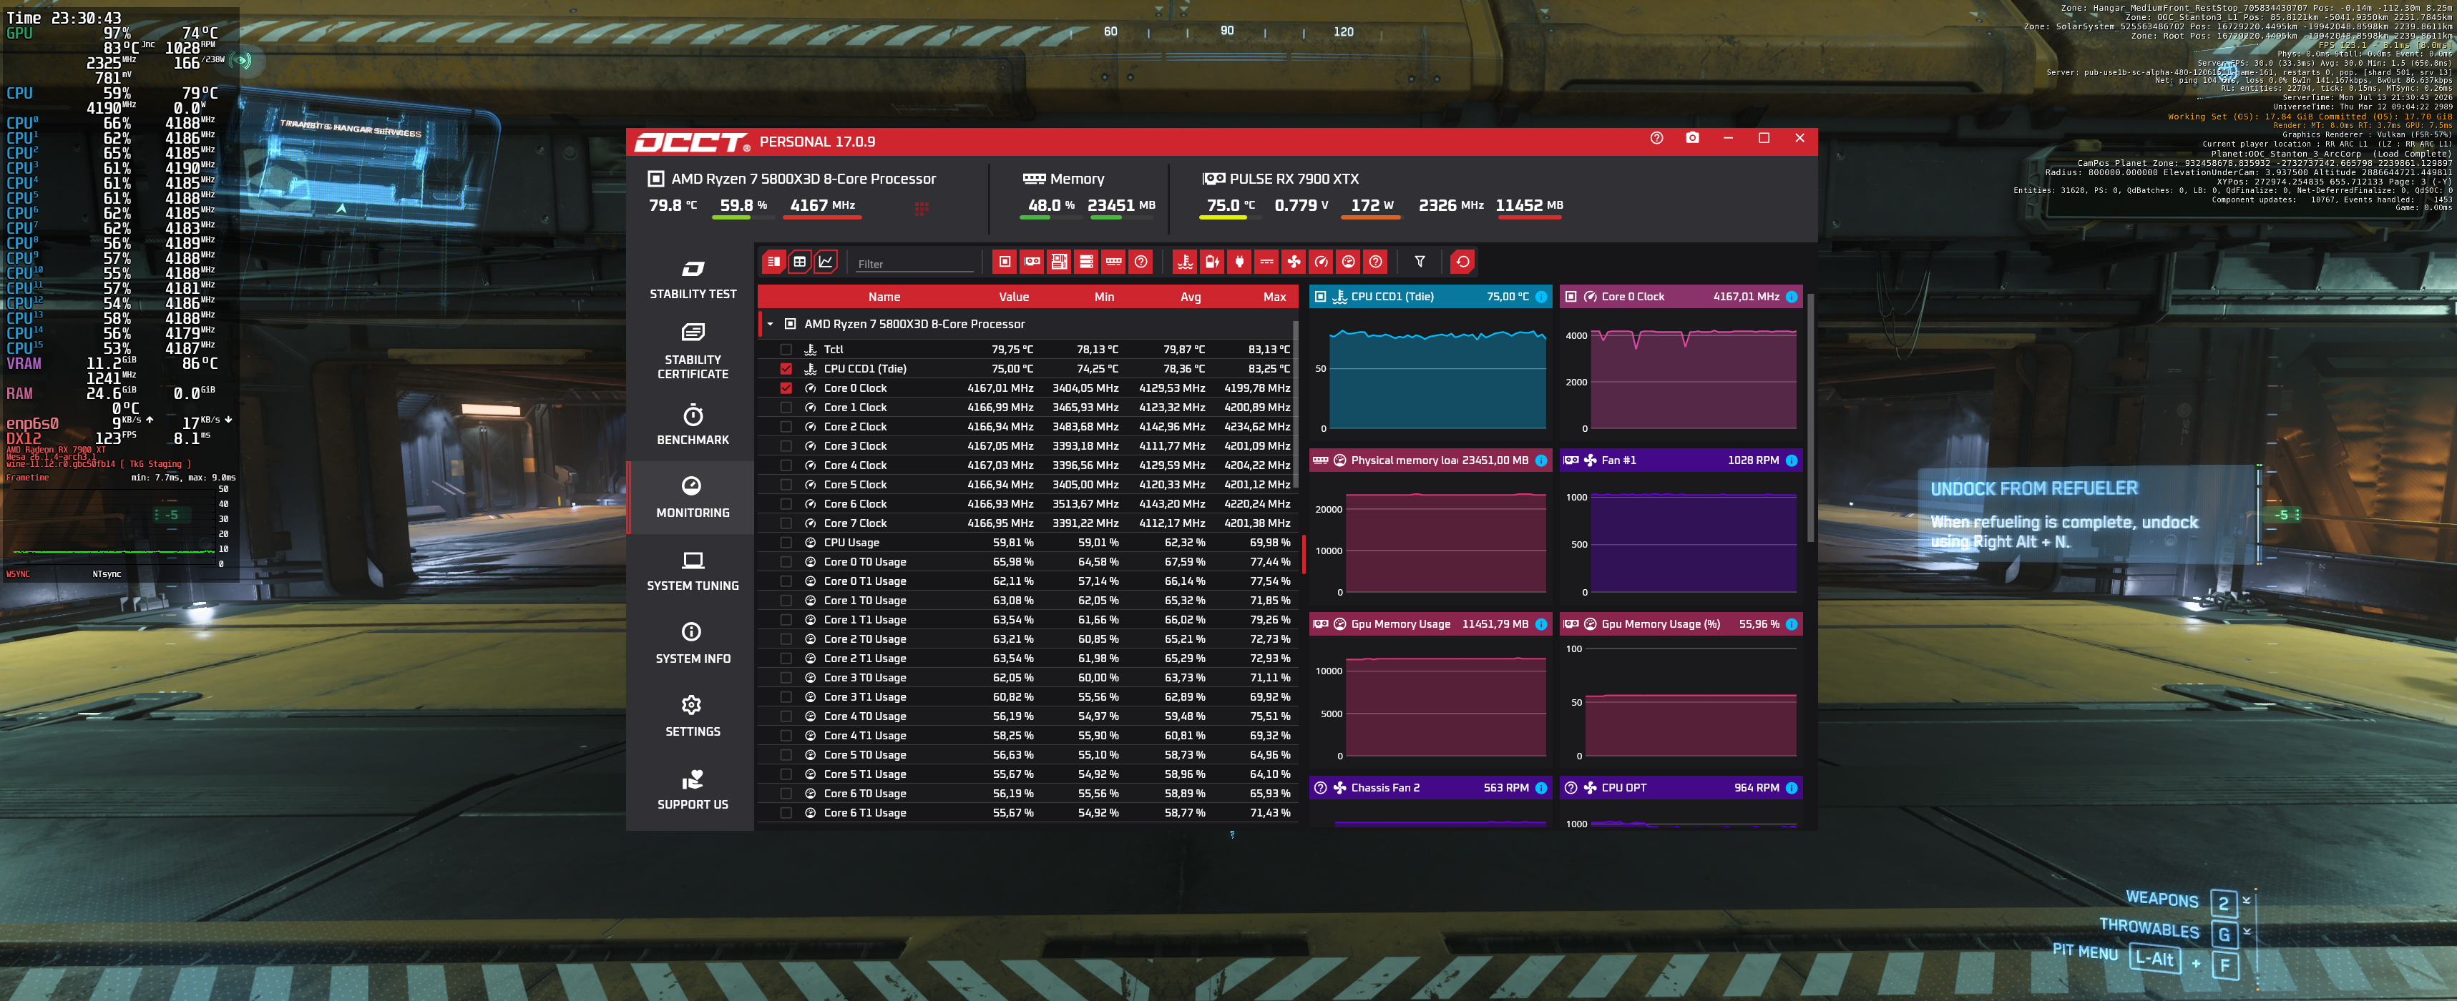The image size is (2457, 1001).
Task: Check the Core 3 T1 Usage checkbox
Action: click(786, 697)
